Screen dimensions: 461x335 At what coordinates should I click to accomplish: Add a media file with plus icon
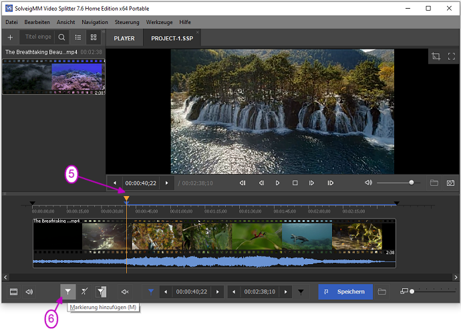tap(10, 37)
